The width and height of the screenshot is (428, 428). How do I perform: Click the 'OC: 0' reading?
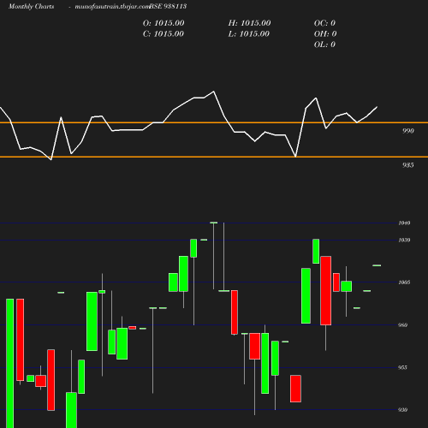(x=324, y=23)
